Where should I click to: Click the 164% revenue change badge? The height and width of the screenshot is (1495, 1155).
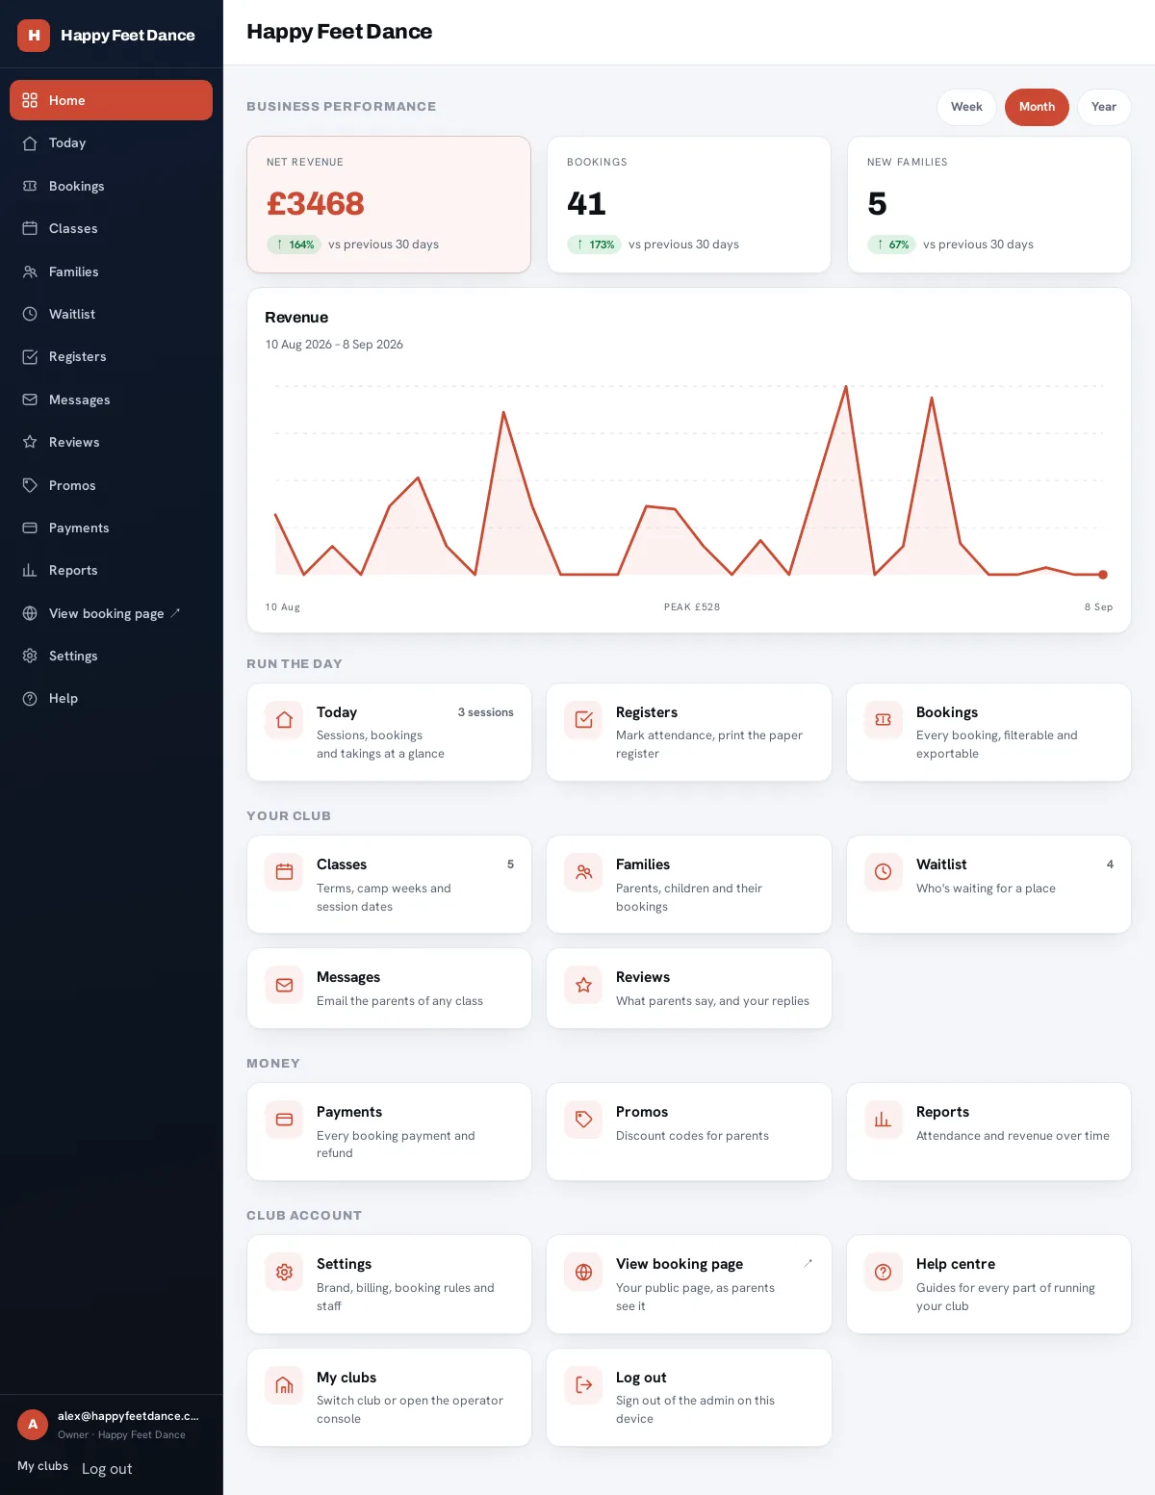294,245
